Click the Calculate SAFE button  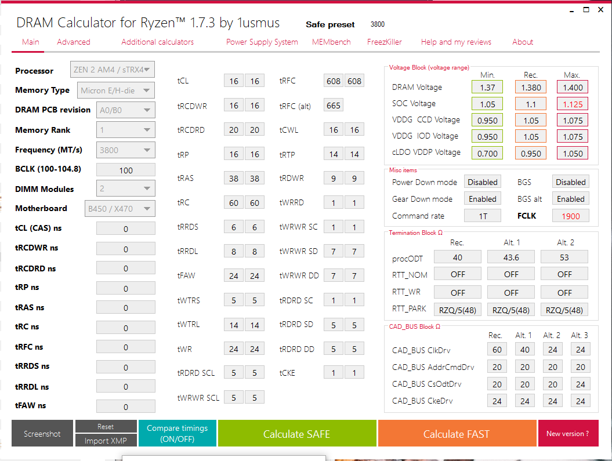tap(297, 433)
